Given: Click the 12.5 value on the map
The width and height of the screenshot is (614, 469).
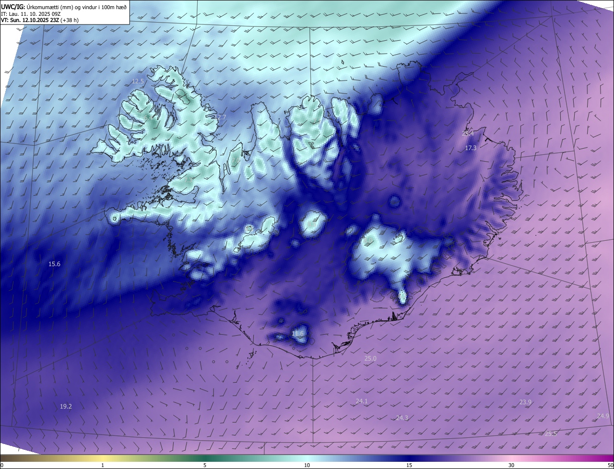Looking at the screenshot, I should (138, 82).
